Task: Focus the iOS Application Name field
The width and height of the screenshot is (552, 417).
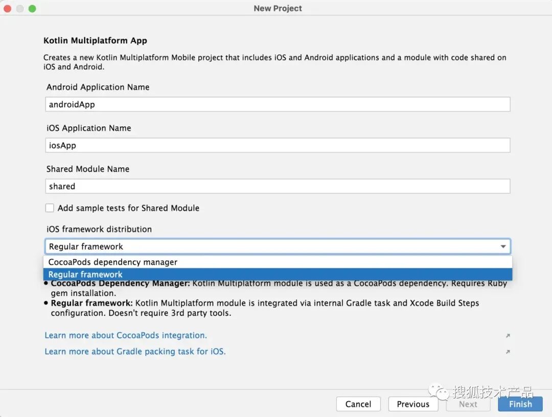Action: [278, 145]
